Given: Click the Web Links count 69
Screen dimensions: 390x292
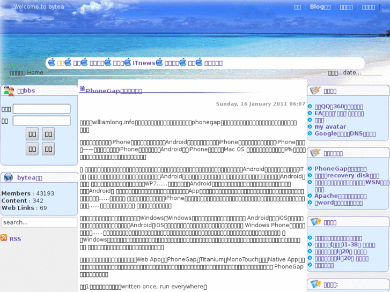Looking at the screenshot, I should click(43, 208).
